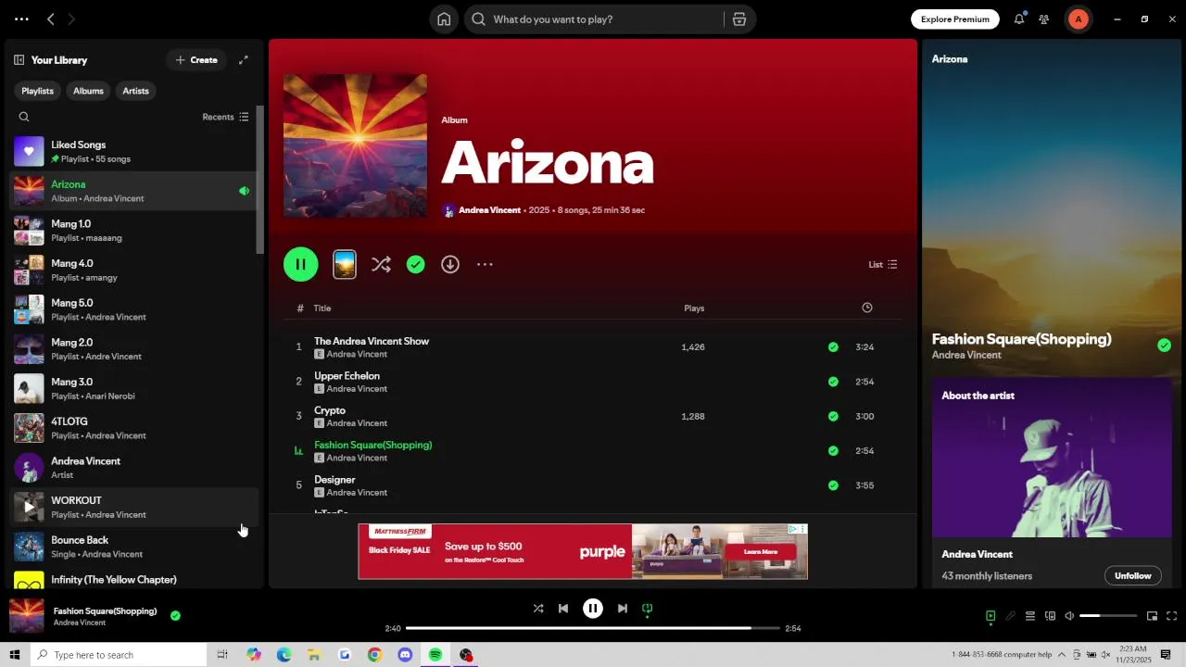Click the Explore Premium button

(955, 19)
